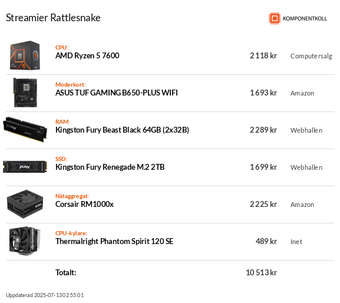Click the Streamier Rattlesnake build title
The width and height of the screenshot is (340, 303).
coord(53,18)
